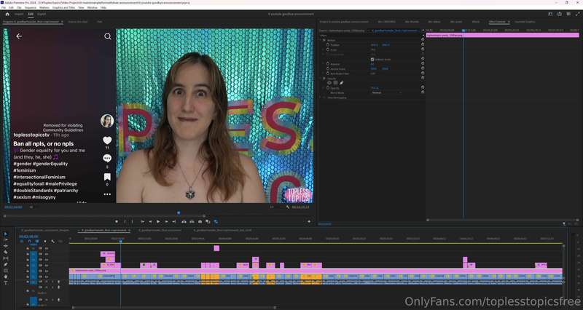Toggle animation stopwatch for Rotation

click(328, 64)
